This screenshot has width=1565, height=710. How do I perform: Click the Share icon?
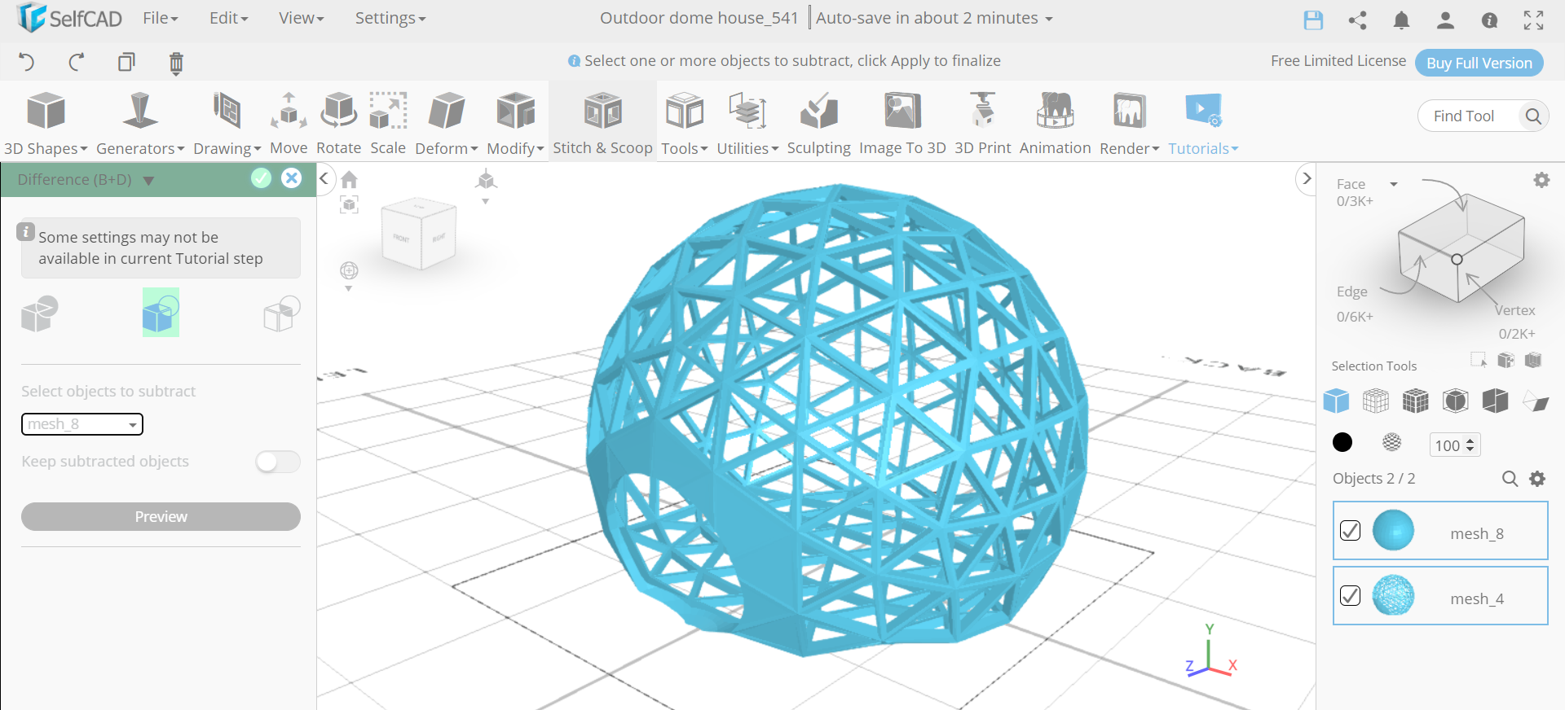(1357, 20)
